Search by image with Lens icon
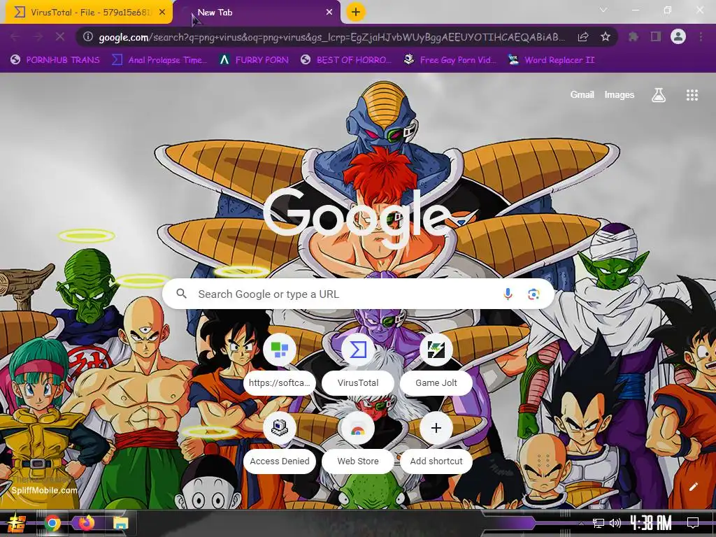 (x=534, y=294)
